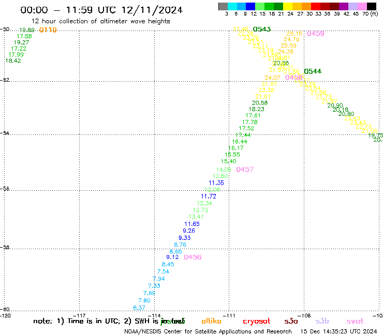Click the pink time label 0458
This screenshot has width=383, height=336.
294,78
